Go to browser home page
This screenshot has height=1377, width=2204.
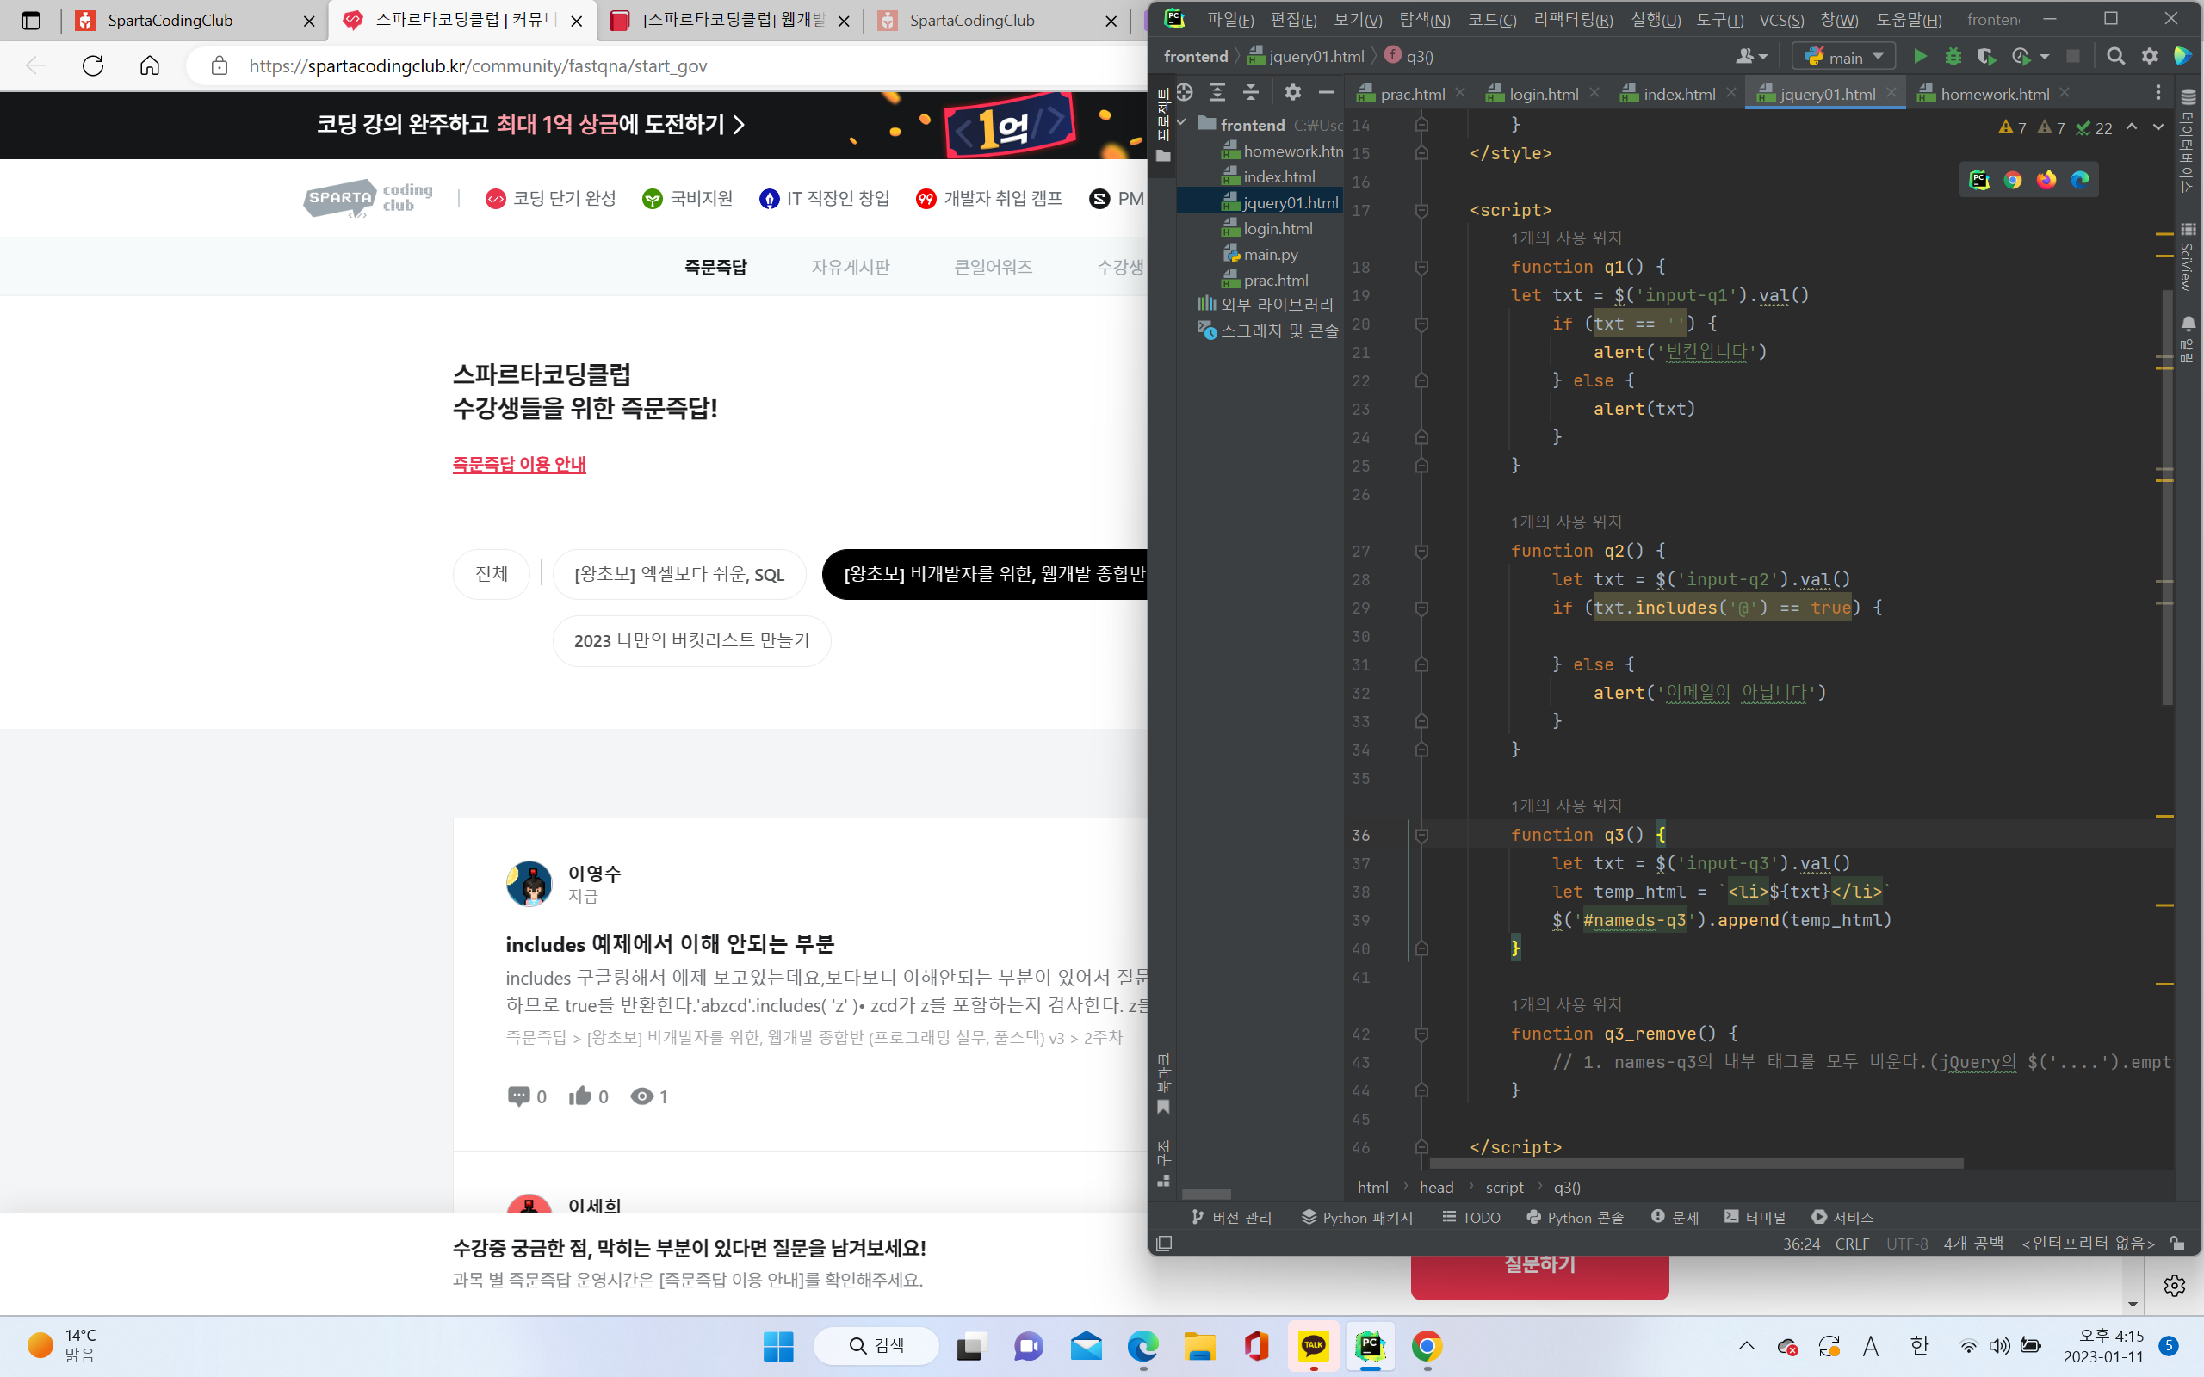coord(149,65)
